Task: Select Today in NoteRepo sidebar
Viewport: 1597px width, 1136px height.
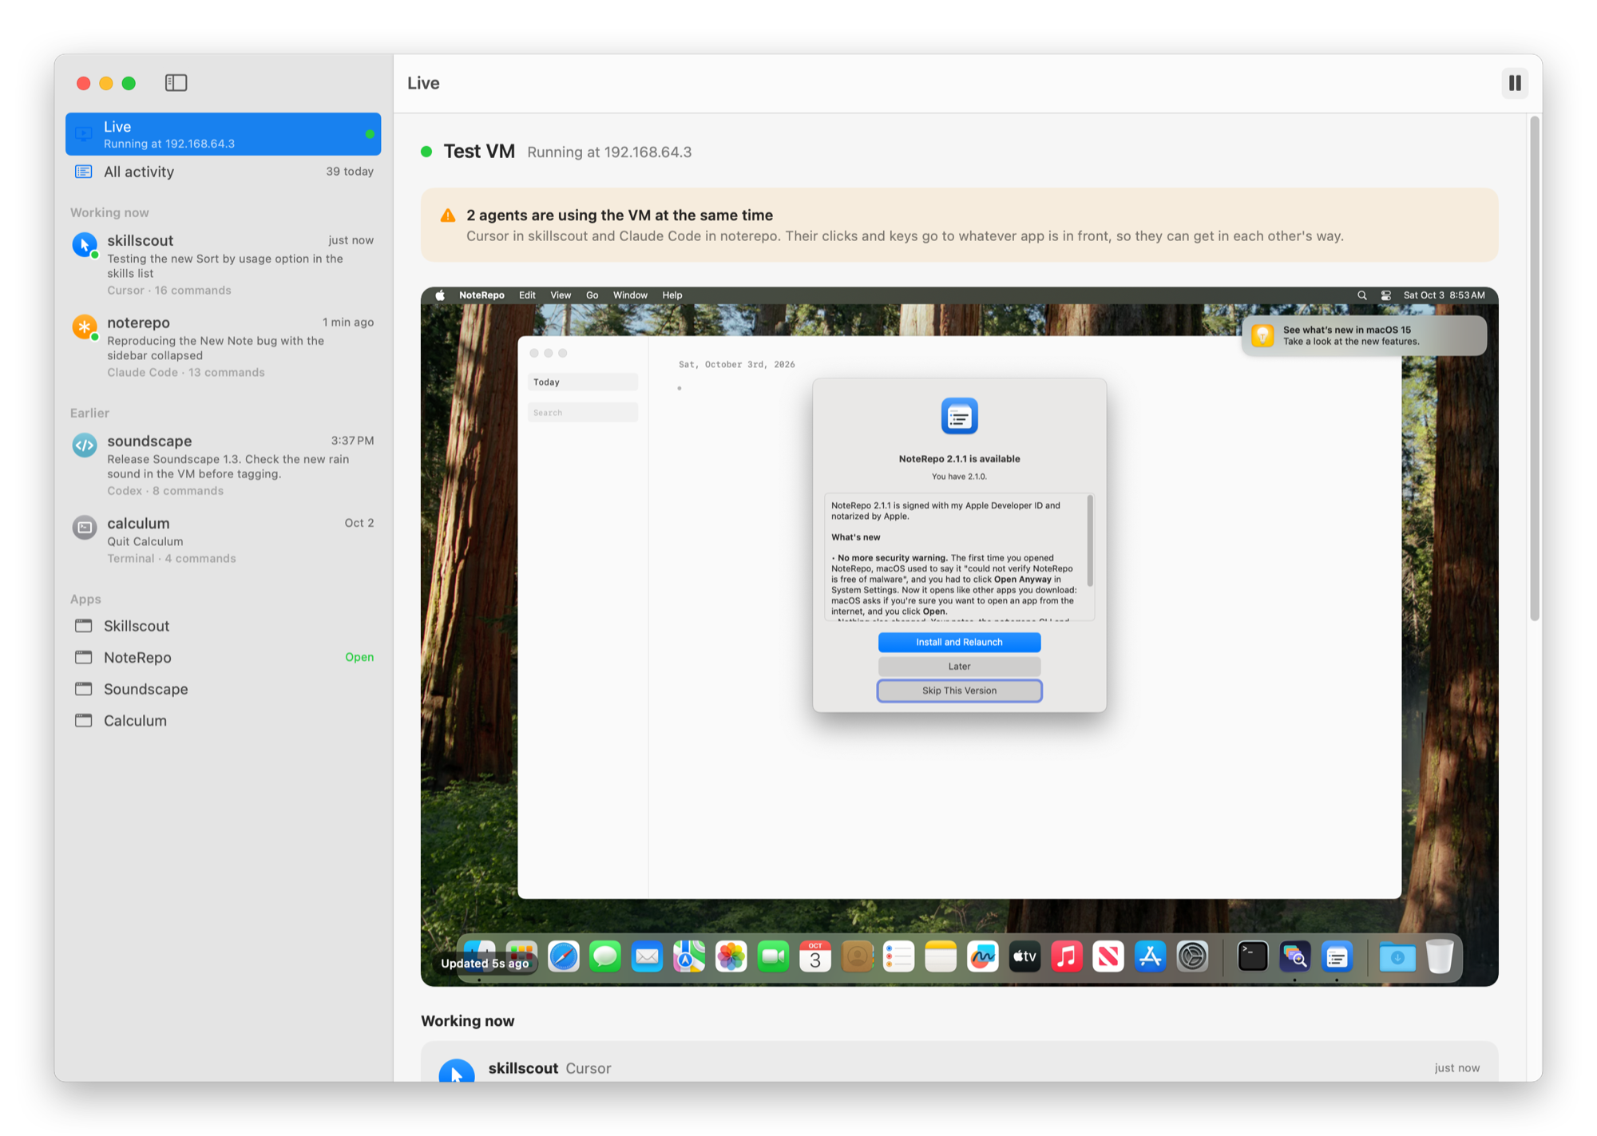Action: [583, 382]
